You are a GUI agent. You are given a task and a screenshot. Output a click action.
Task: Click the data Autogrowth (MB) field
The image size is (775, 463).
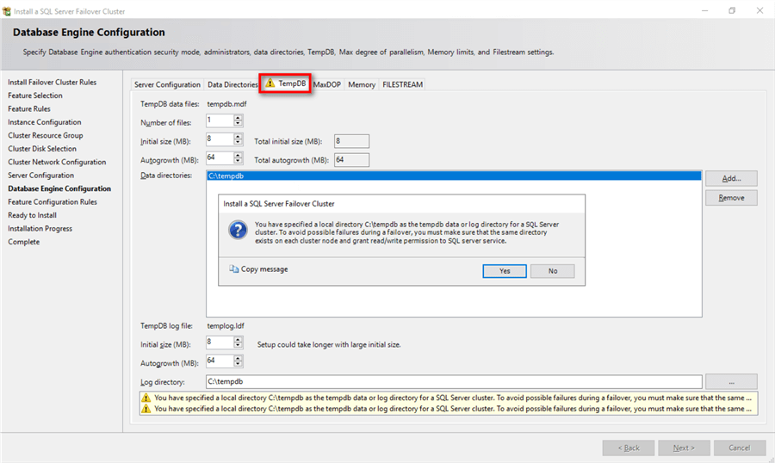(220, 157)
